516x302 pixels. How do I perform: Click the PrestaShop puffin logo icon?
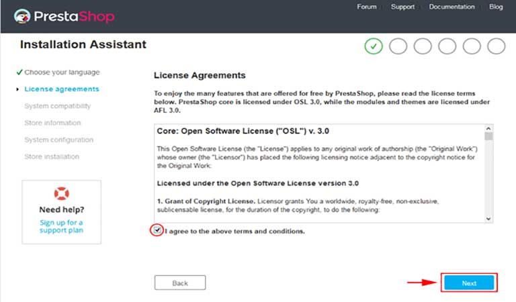click(x=22, y=16)
